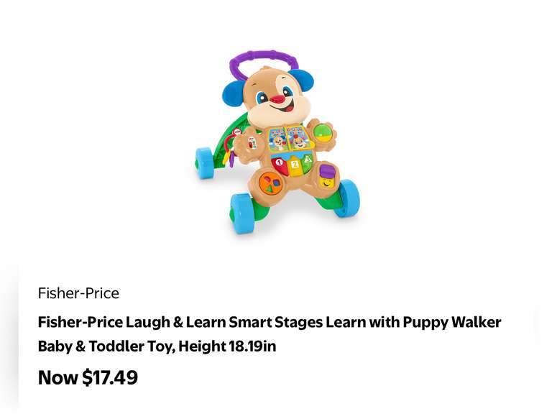Open the Fisher-Price Laugh & Learn product title

click(x=270, y=333)
